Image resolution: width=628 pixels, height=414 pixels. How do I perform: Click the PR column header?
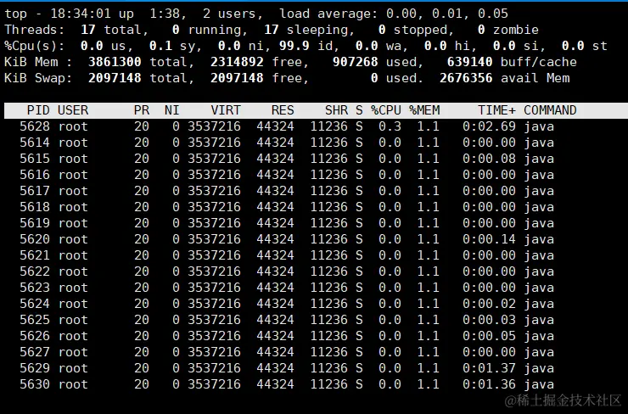coord(142,110)
